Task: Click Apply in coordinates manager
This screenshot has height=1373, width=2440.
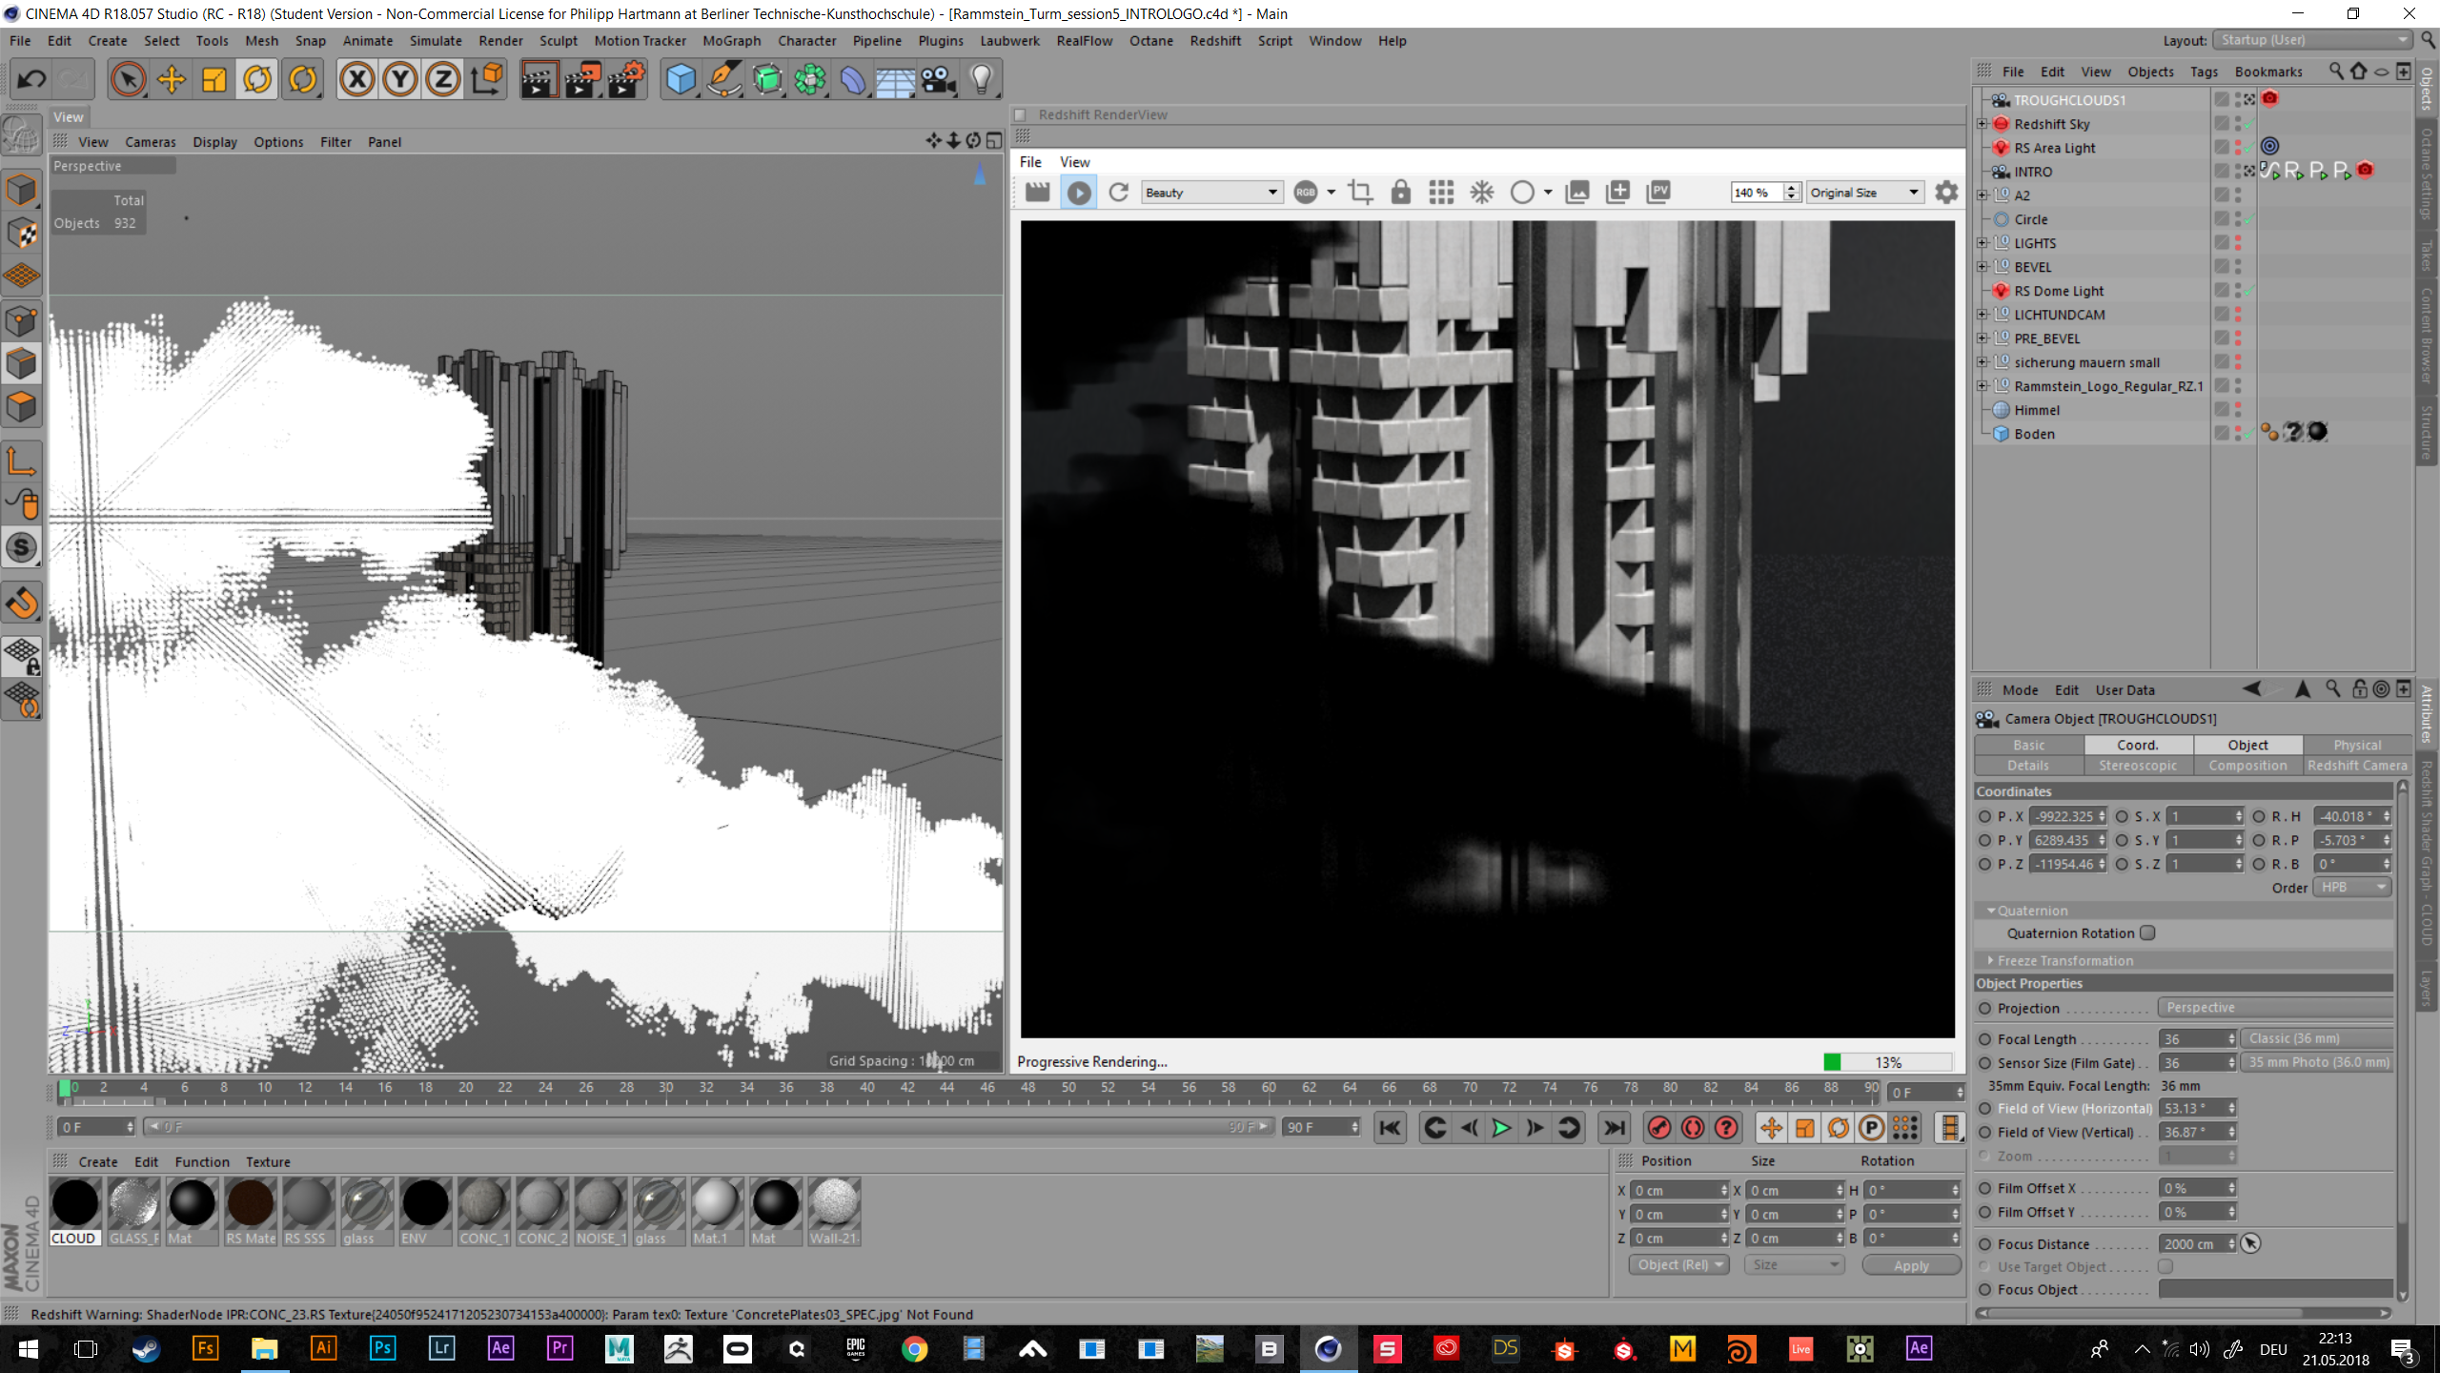Action: pos(1911,1265)
